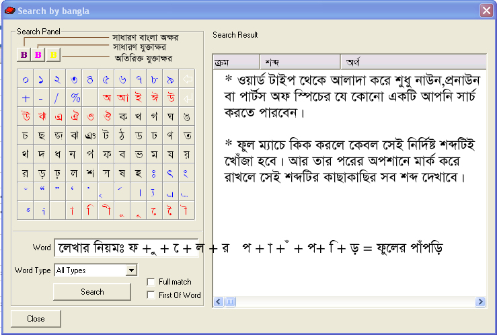Click the enter return-arrow key

click(187, 98)
